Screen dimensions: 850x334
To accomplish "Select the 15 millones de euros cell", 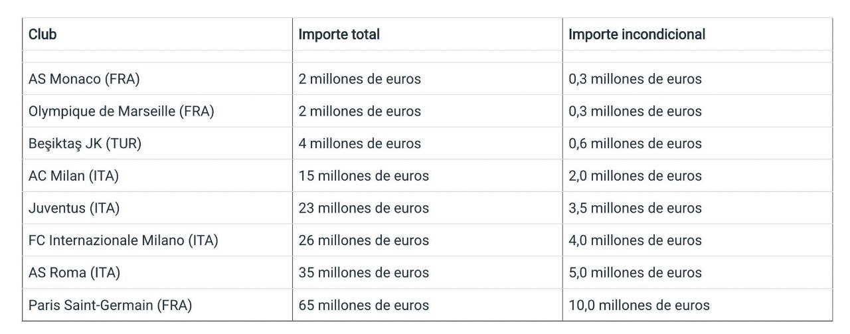I will point(363,176).
